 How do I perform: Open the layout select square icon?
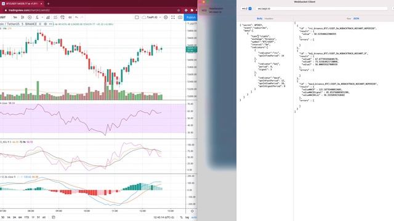tap(137, 17)
